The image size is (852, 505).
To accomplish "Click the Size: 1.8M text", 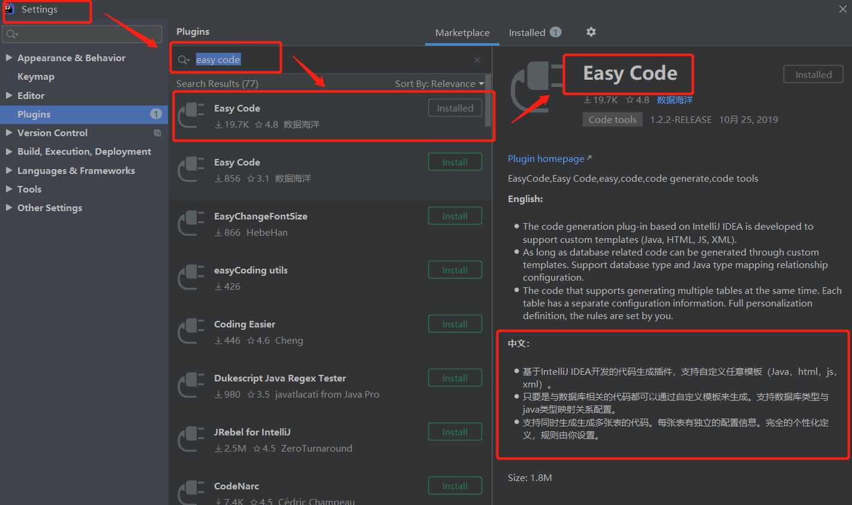I will pos(530,478).
